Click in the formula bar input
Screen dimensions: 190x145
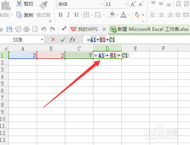coord(136,40)
